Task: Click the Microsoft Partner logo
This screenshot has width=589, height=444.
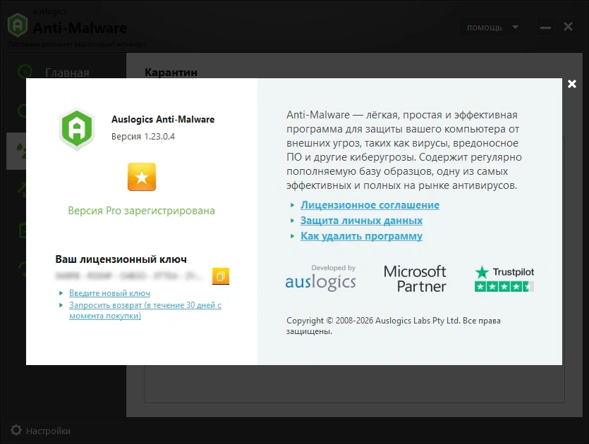Action: coord(415,278)
